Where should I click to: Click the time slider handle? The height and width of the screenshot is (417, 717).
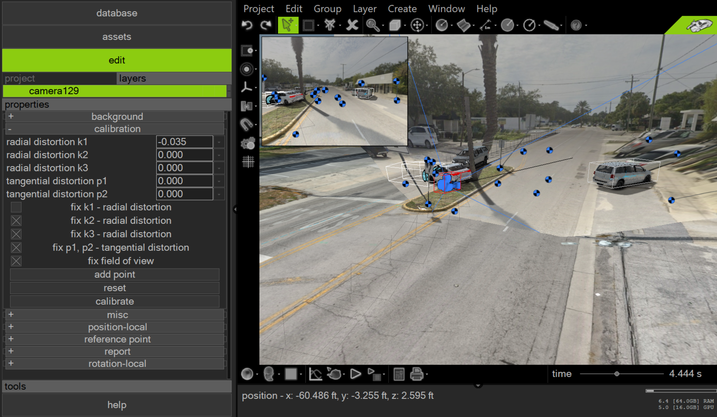tap(617, 374)
